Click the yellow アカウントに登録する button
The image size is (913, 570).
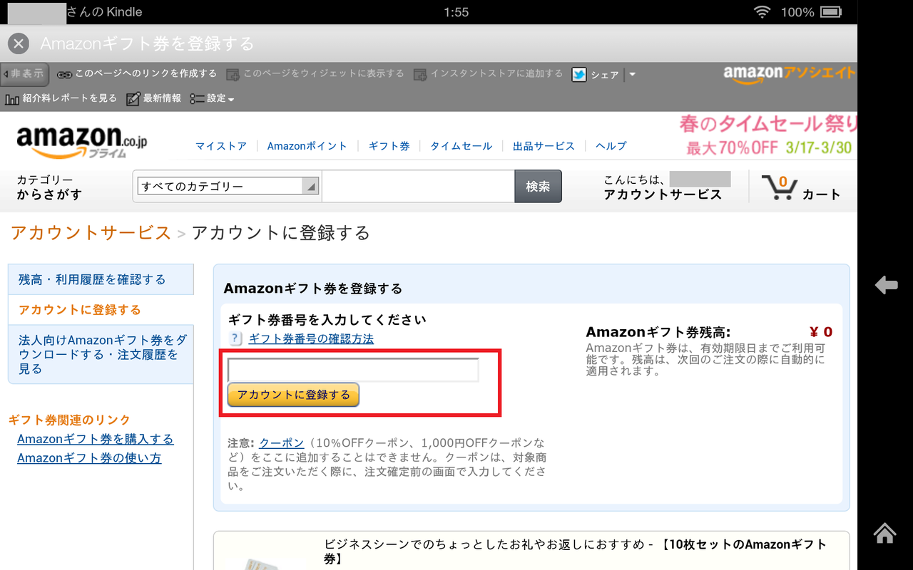(x=293, y=395)
